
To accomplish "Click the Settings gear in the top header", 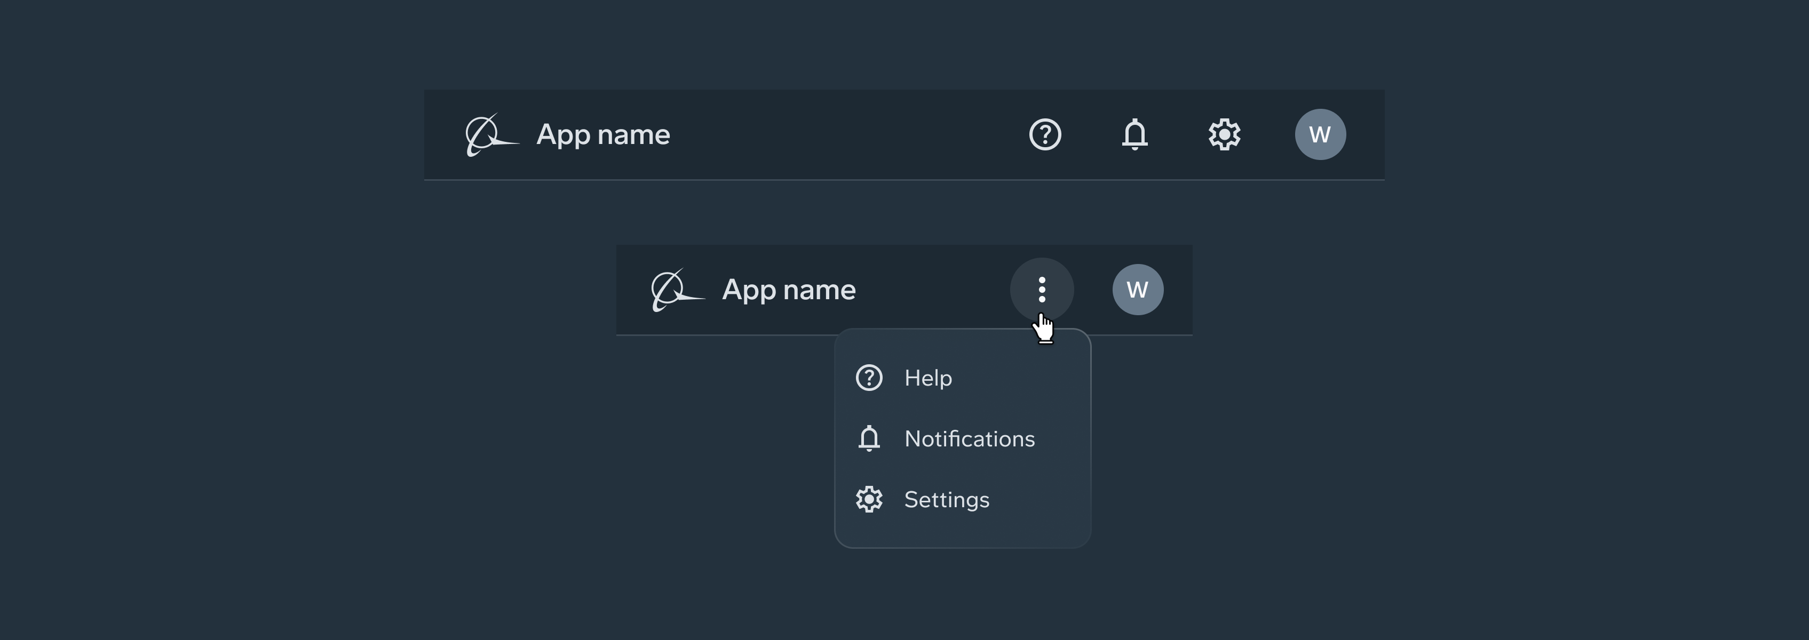I will (1224, 134).
